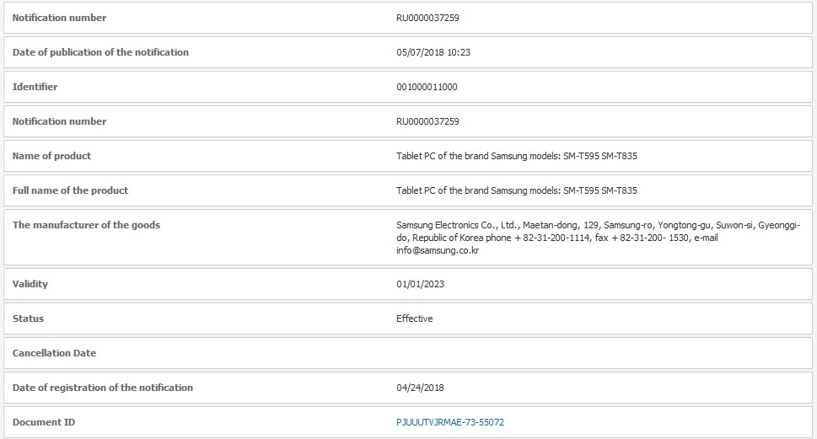Click the Status field label
Screen dimensions: 817x439
[x=28, y=319]
